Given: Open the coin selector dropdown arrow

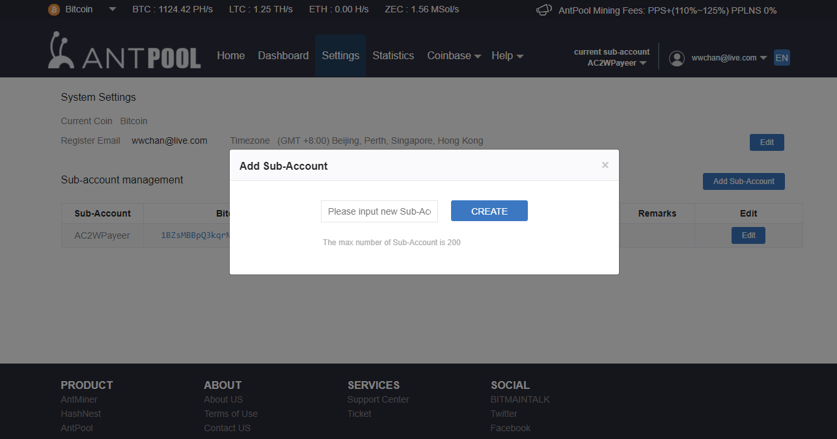Looking at the screenshot, I should pyautogui.click(x=112, y=10).
